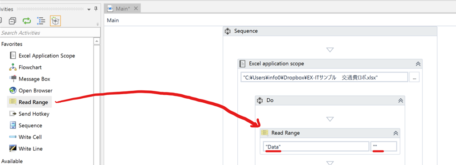The height and width of the screenshot is (165, 456).
Task: Click the Read Range activity title text
Action: pyautogui.click(x=285, y=133)
